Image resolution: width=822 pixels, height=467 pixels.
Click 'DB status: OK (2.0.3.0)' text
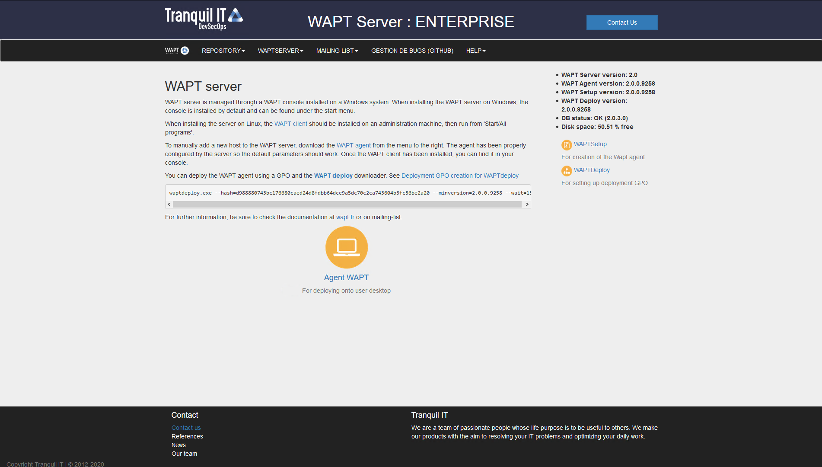(x=595, y=118)
